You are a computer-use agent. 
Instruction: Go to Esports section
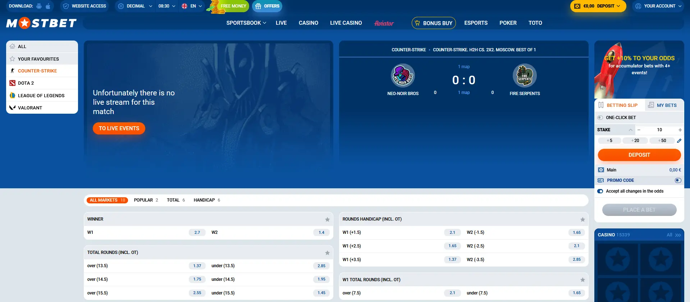point(476,23)
